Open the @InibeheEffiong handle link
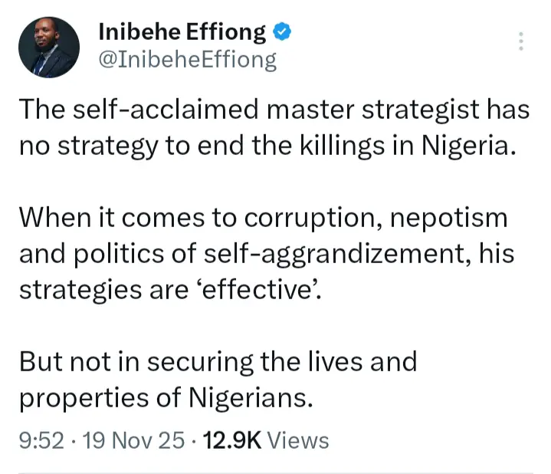551x474 pixels. [188, 59]
